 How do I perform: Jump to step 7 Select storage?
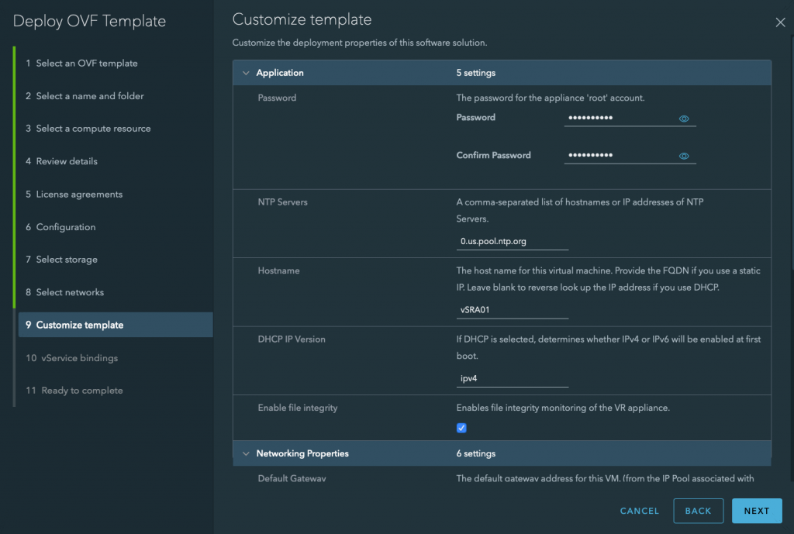(x=61, y=260)
